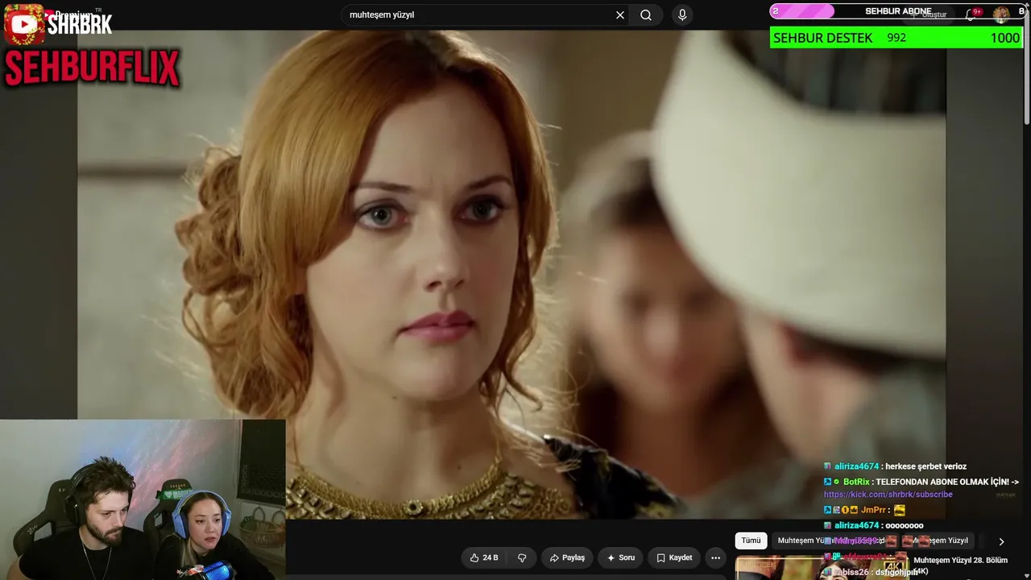1031x580 pixels.
Task: Open the Soru ask button
Action: coord(621,557)
